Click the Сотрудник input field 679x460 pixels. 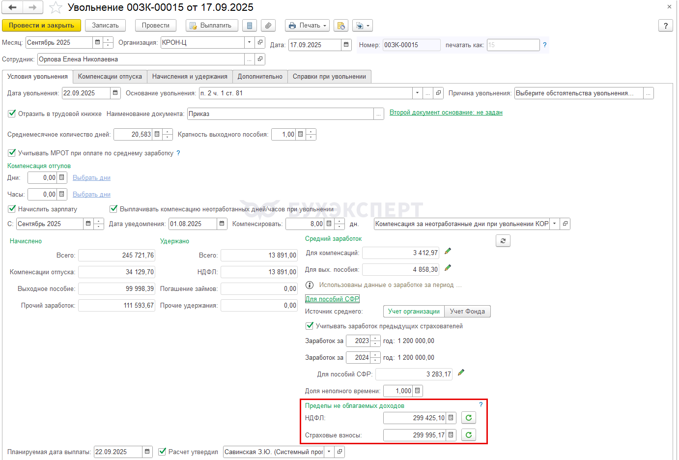[x=141, y=59]
